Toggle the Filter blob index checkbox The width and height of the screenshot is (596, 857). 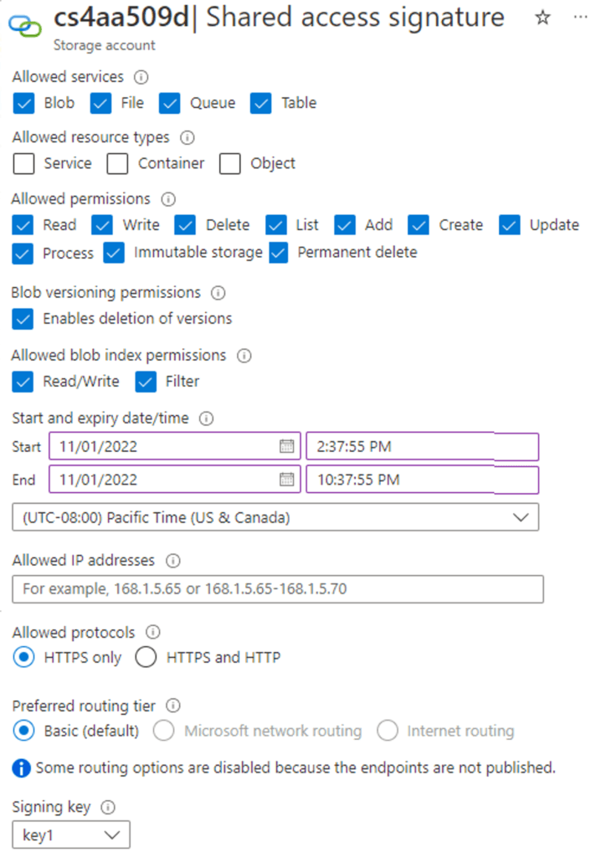tap(146, 382)
